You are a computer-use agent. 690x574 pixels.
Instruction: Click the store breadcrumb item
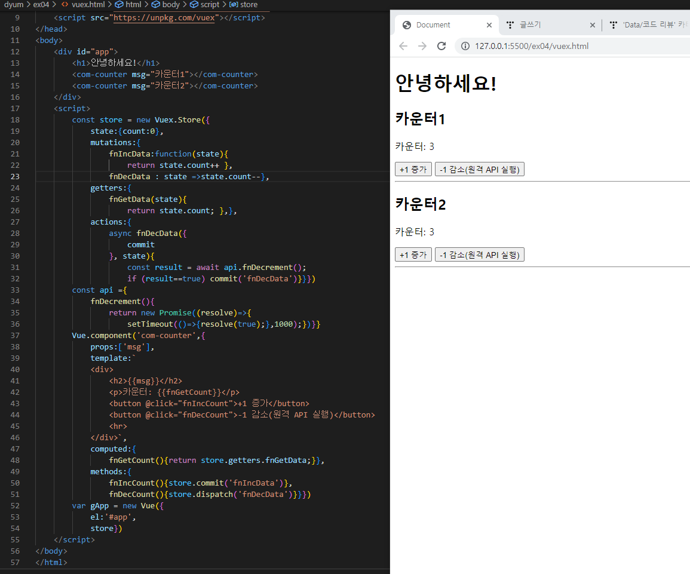(249, 4)
